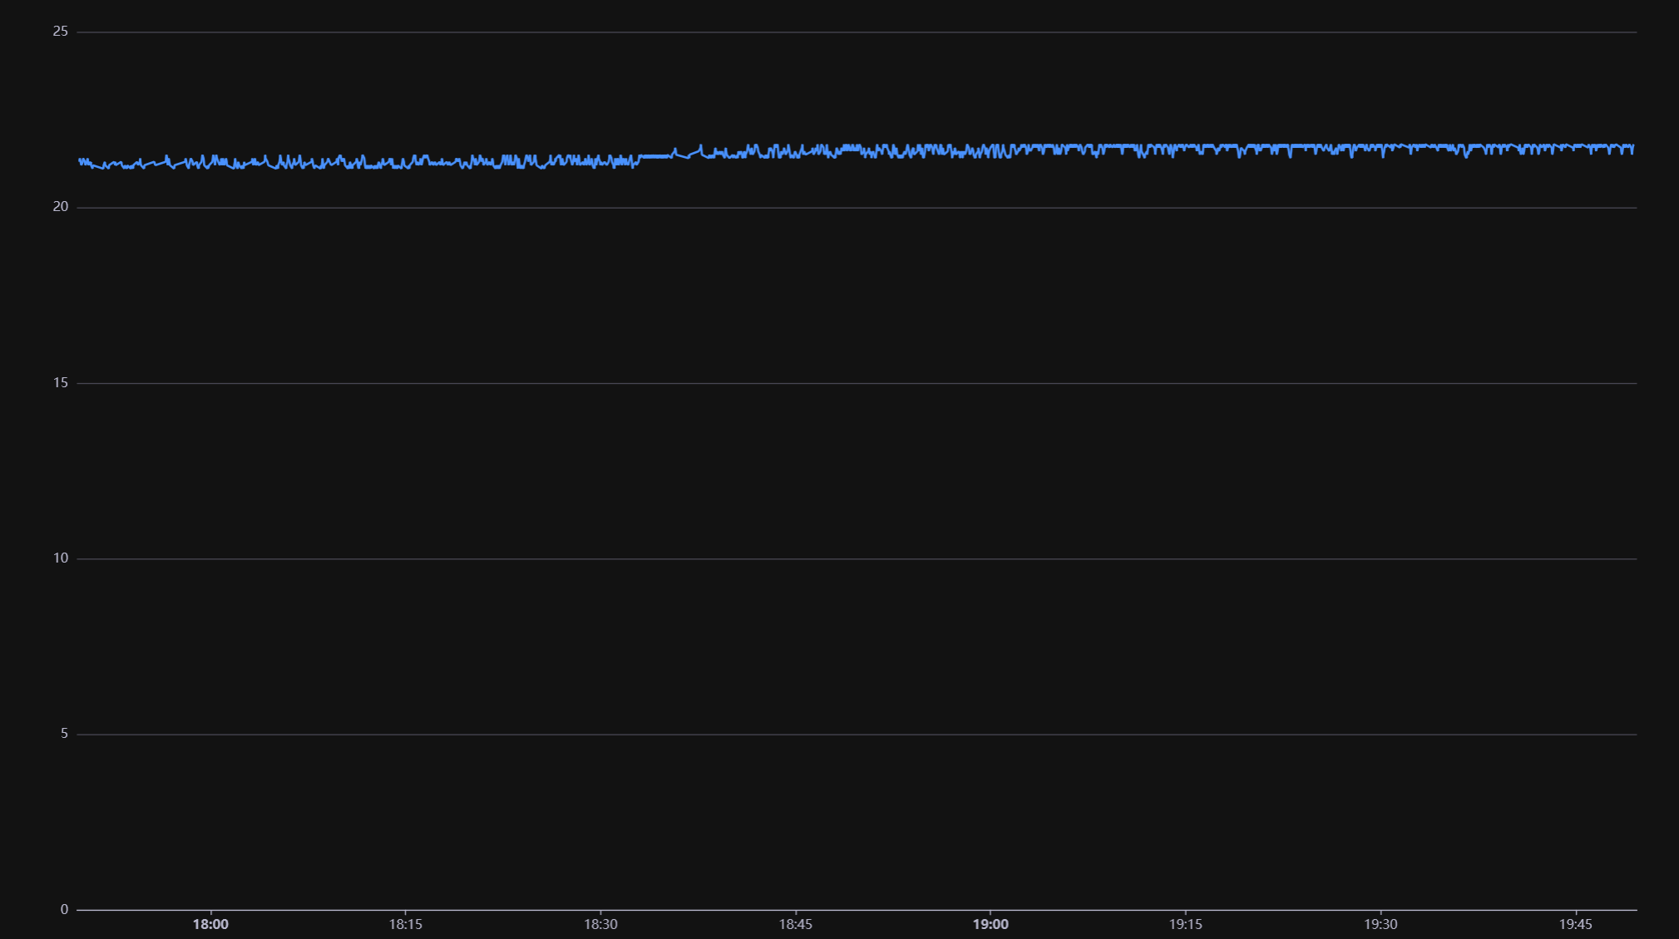Select the 19:45 time axis label
1679x939 pixels.
coord(1577,923)
